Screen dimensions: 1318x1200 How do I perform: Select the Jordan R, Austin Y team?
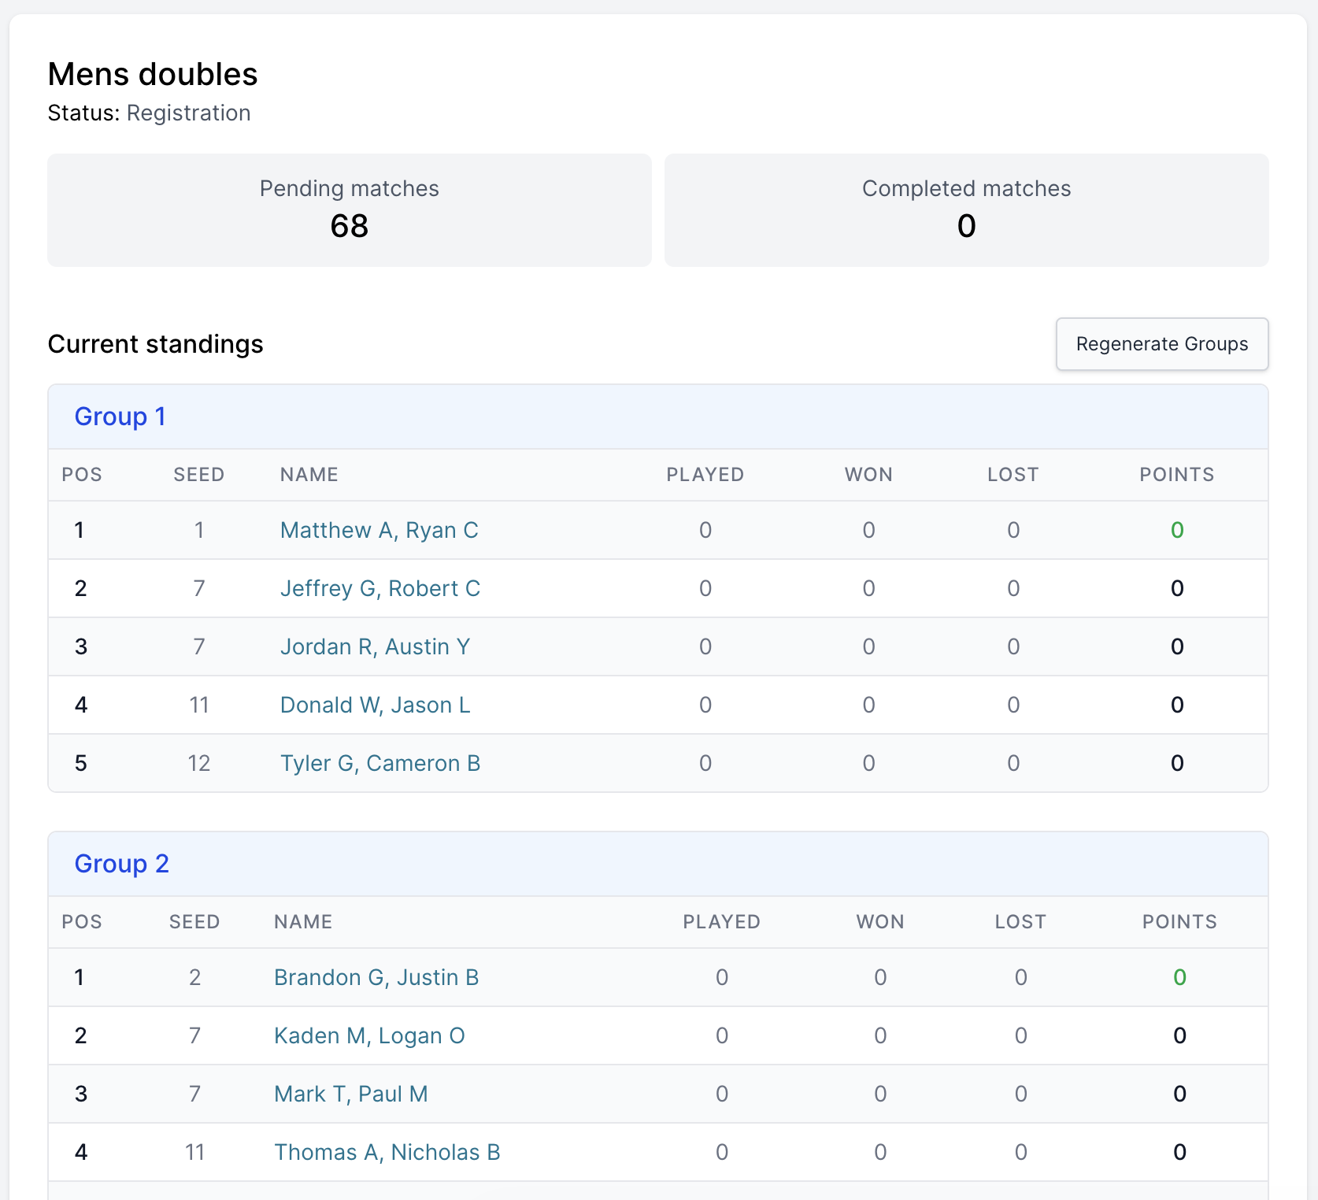(376, 646)
